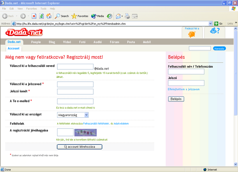Screen dimensions: 238x172
Task: Click the Új account létrehozása button
Action: [x=79, y=147]
